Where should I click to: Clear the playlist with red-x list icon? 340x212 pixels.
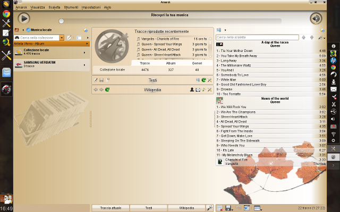[219, 208]
